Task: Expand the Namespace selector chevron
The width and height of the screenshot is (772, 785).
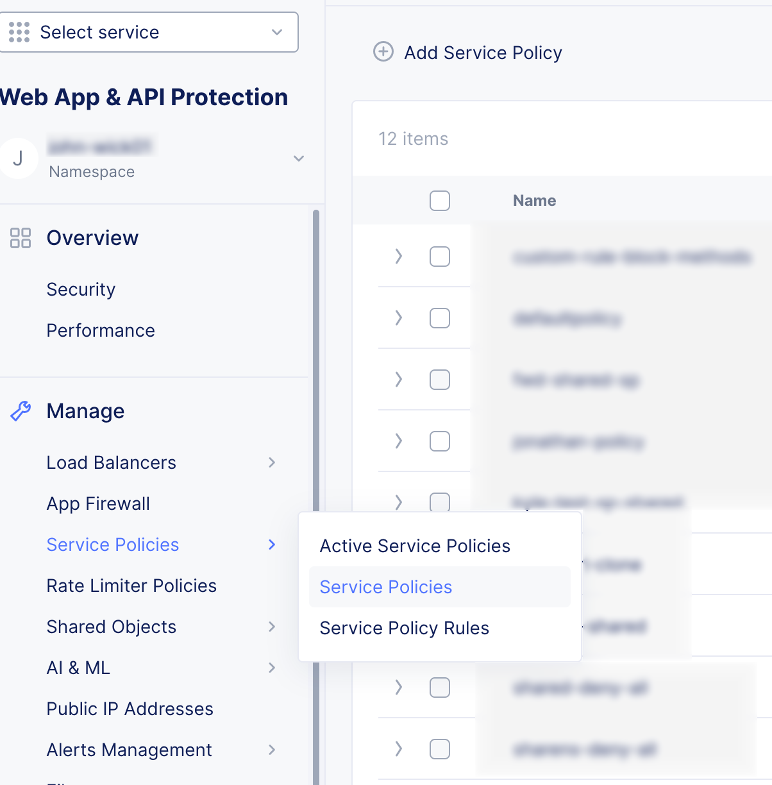Action: (x=299, y=158)
